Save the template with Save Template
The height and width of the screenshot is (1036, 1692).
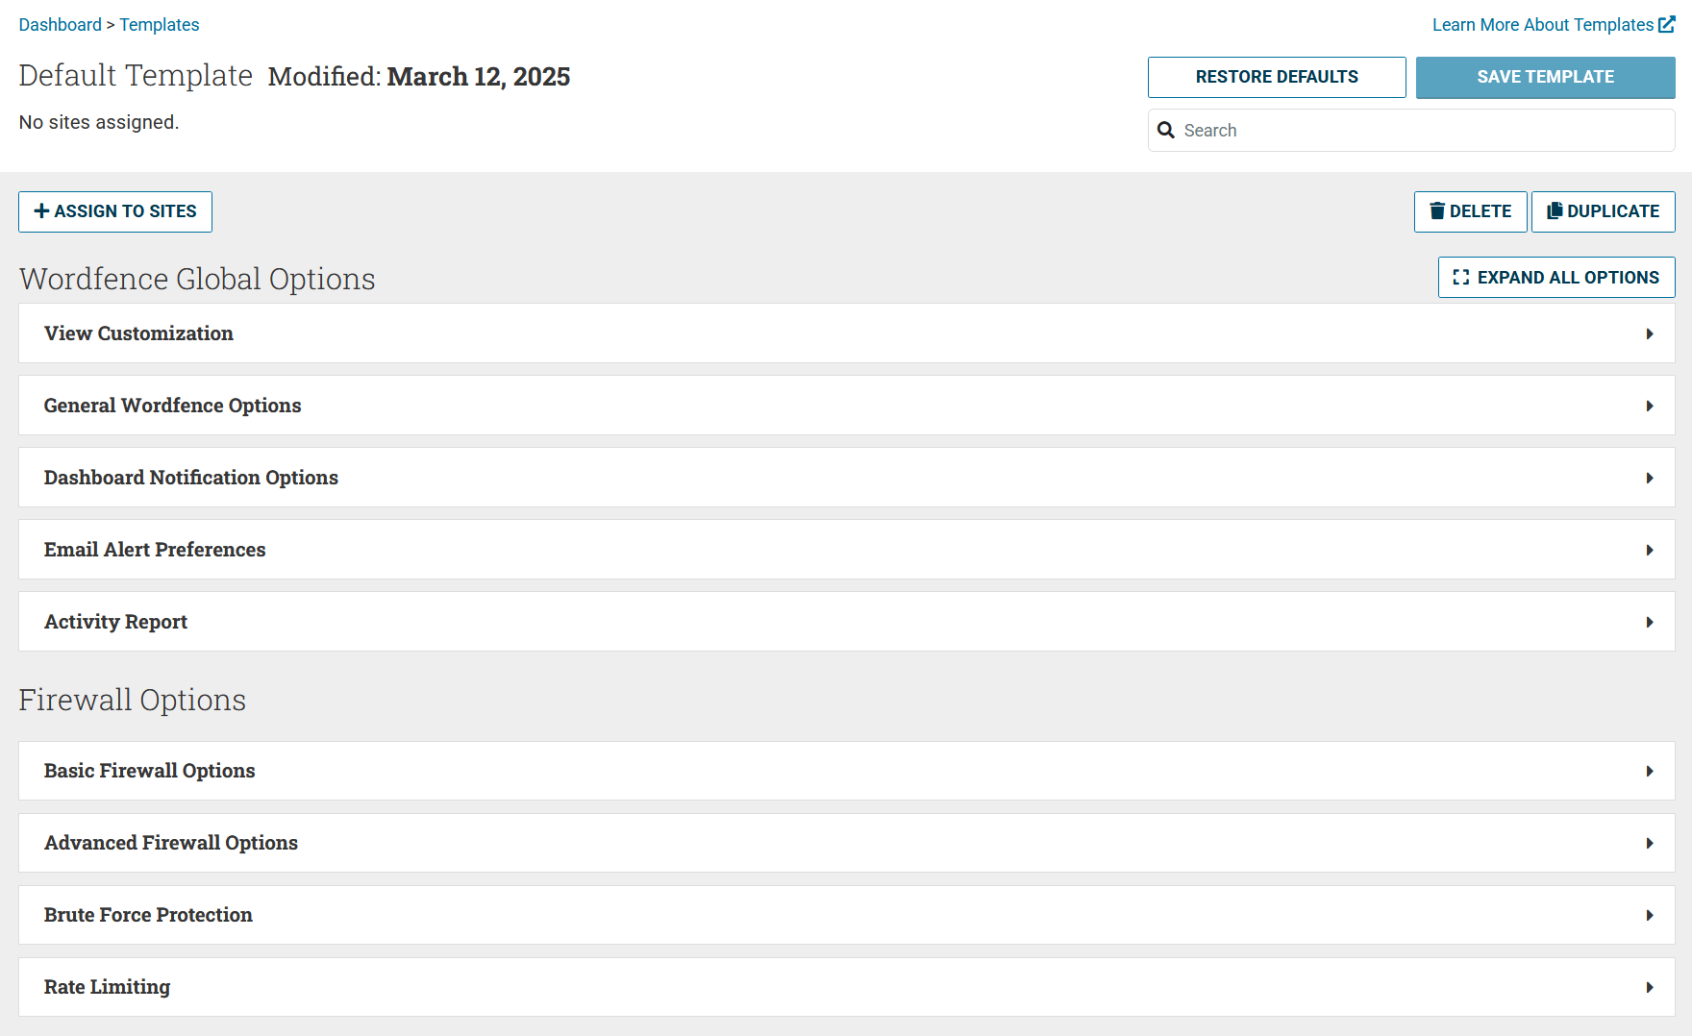point(1546,77)
